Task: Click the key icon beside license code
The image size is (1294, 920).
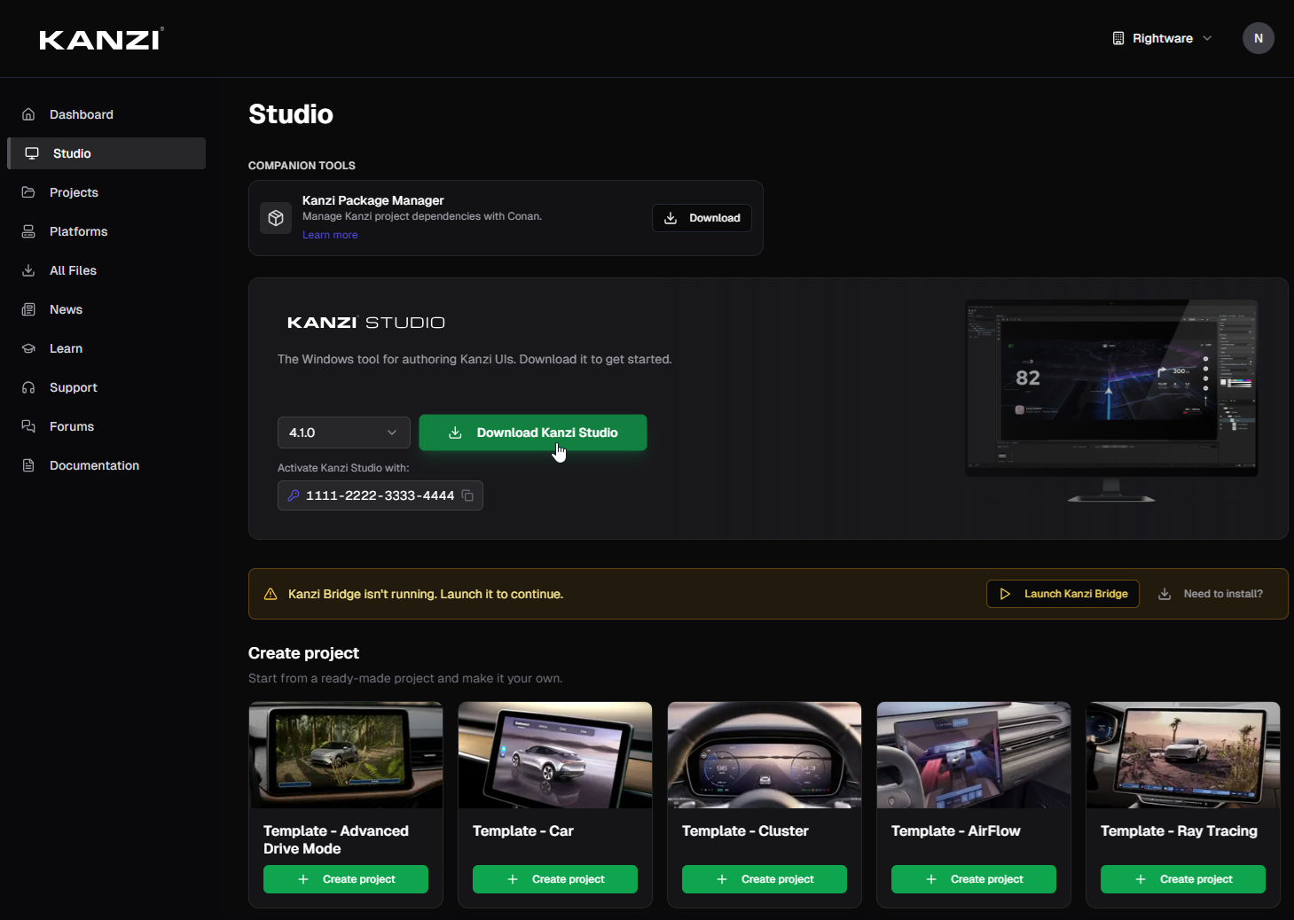Action: 294,495
